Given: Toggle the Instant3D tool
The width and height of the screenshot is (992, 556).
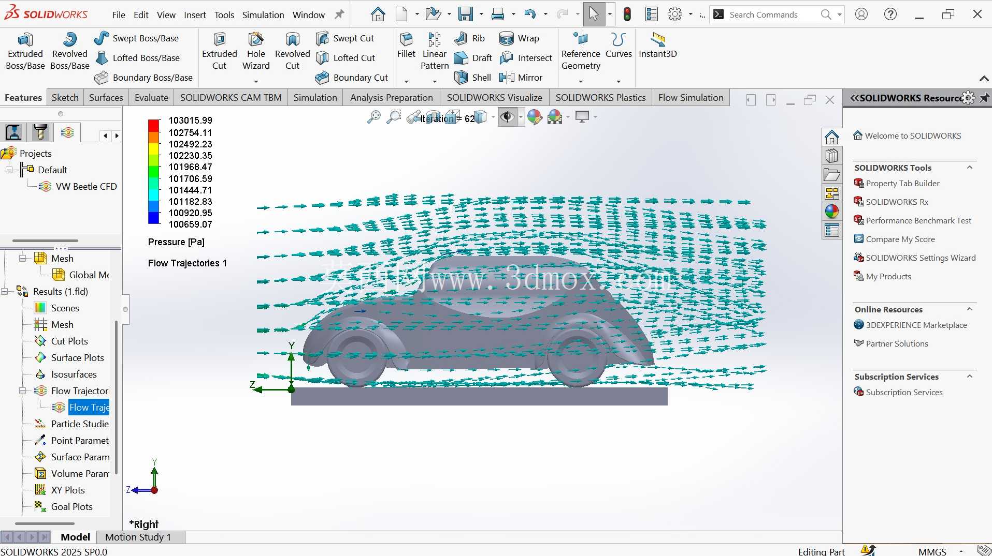Looking at the screenshot, I should pos(658,46).
